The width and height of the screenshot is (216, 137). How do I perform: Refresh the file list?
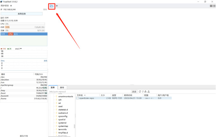(x=140, y=91)
